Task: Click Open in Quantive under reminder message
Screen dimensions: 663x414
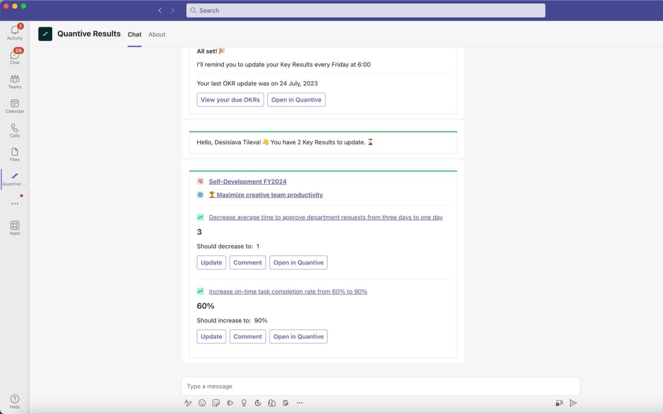Action: click(296, 100)
